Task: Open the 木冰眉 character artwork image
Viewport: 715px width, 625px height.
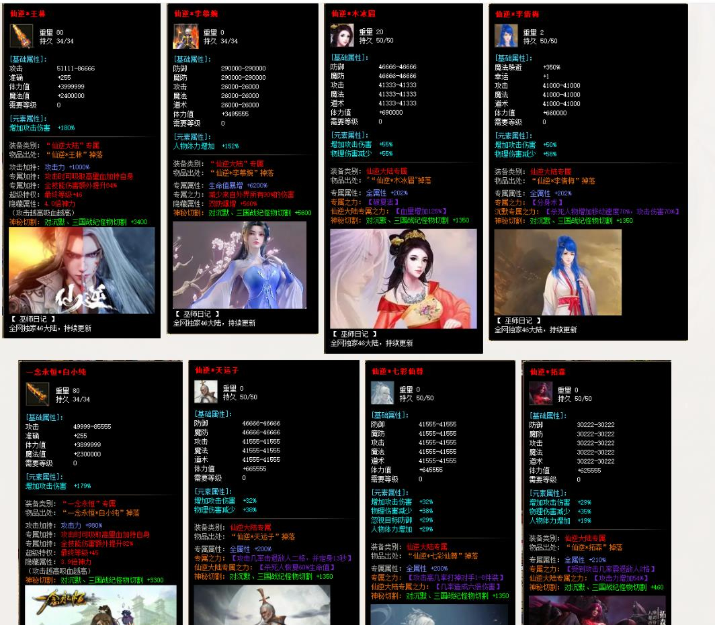Action: tap(403, 278)
